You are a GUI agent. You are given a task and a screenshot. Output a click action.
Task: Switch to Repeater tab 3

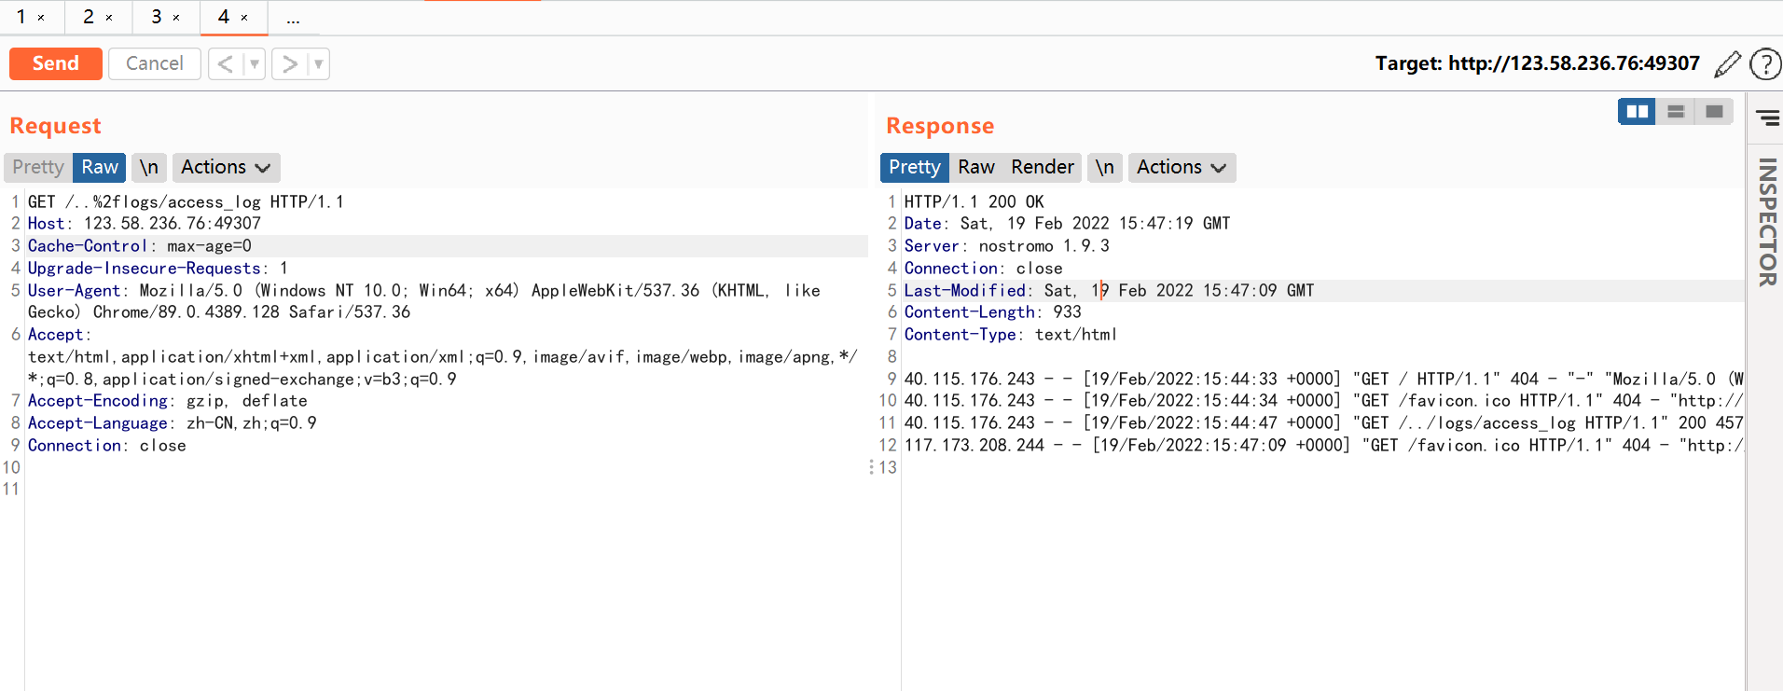[x=156, y=17]
